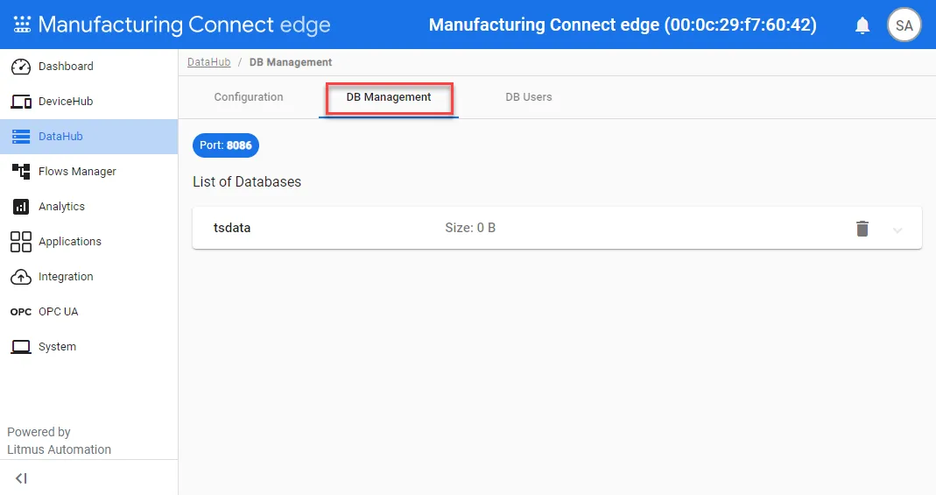Open Applications in the sidebar
The width and height of the screenshot is (936, 495).
pyautogui.click(x=89, y=242)
